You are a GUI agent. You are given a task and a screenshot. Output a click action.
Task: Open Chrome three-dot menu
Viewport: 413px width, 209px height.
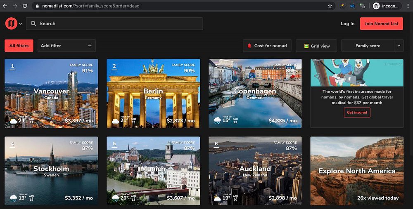tap(408, 6)
